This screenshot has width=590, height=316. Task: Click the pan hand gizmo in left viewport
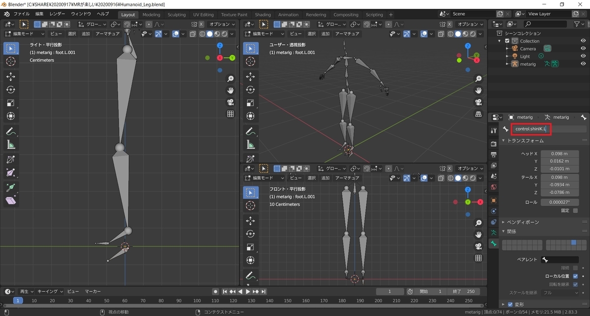click(x=230, y=90)
